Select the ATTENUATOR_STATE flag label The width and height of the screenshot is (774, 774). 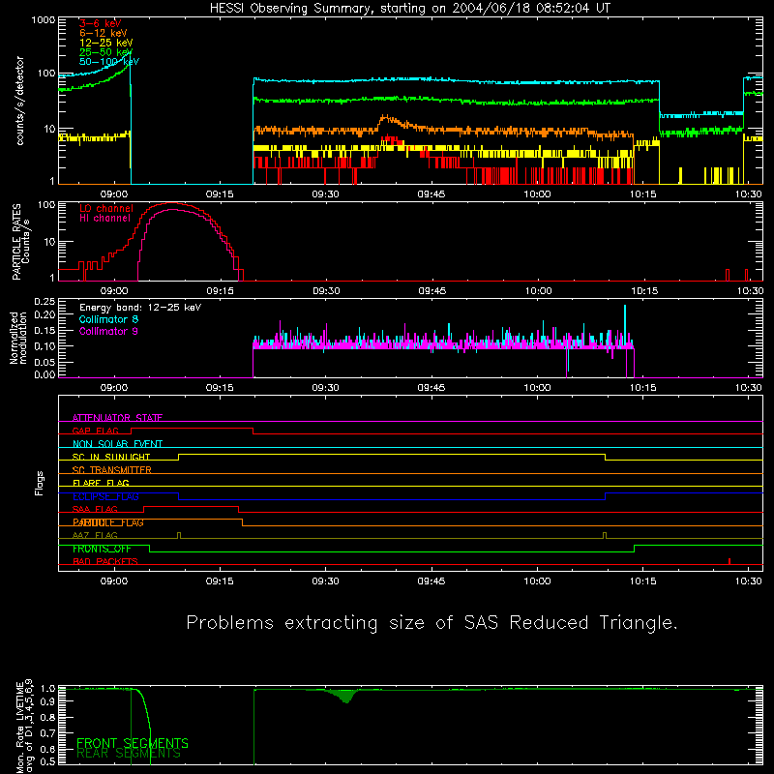coord(117,418)
